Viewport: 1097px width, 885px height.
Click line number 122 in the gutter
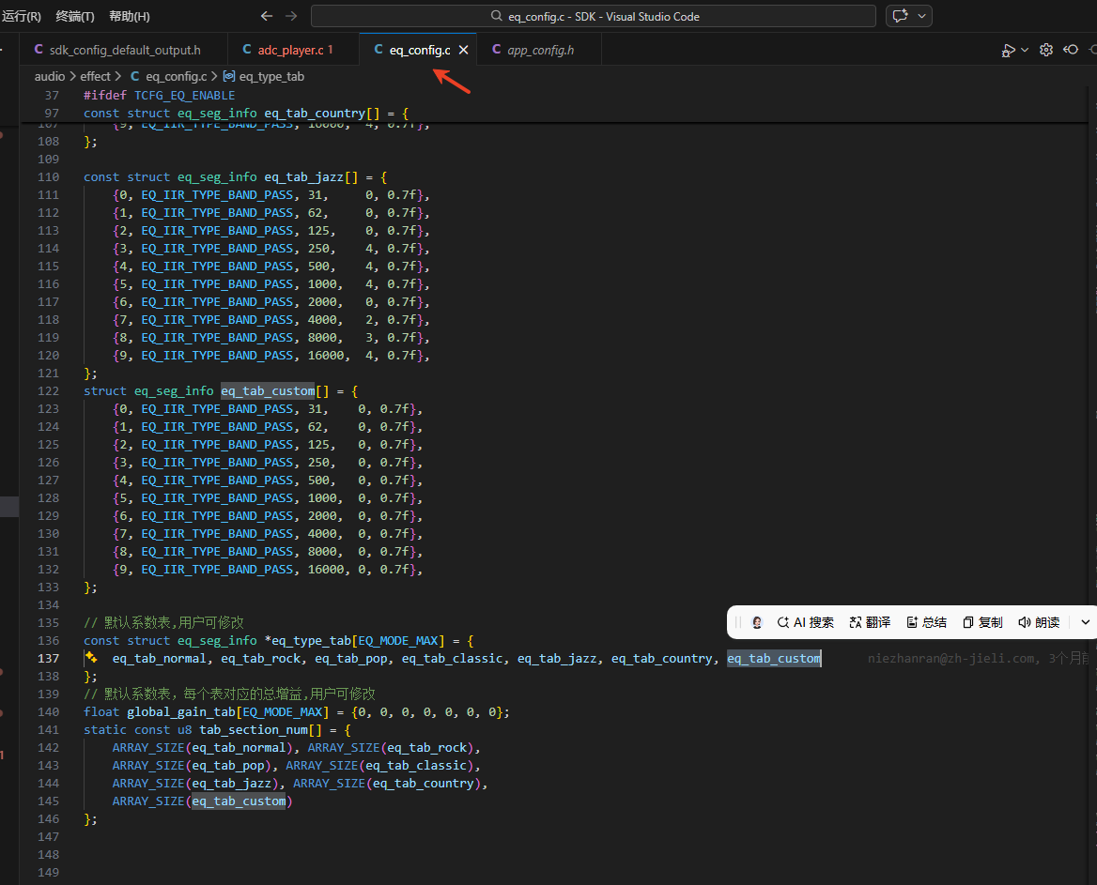[48, 390]
